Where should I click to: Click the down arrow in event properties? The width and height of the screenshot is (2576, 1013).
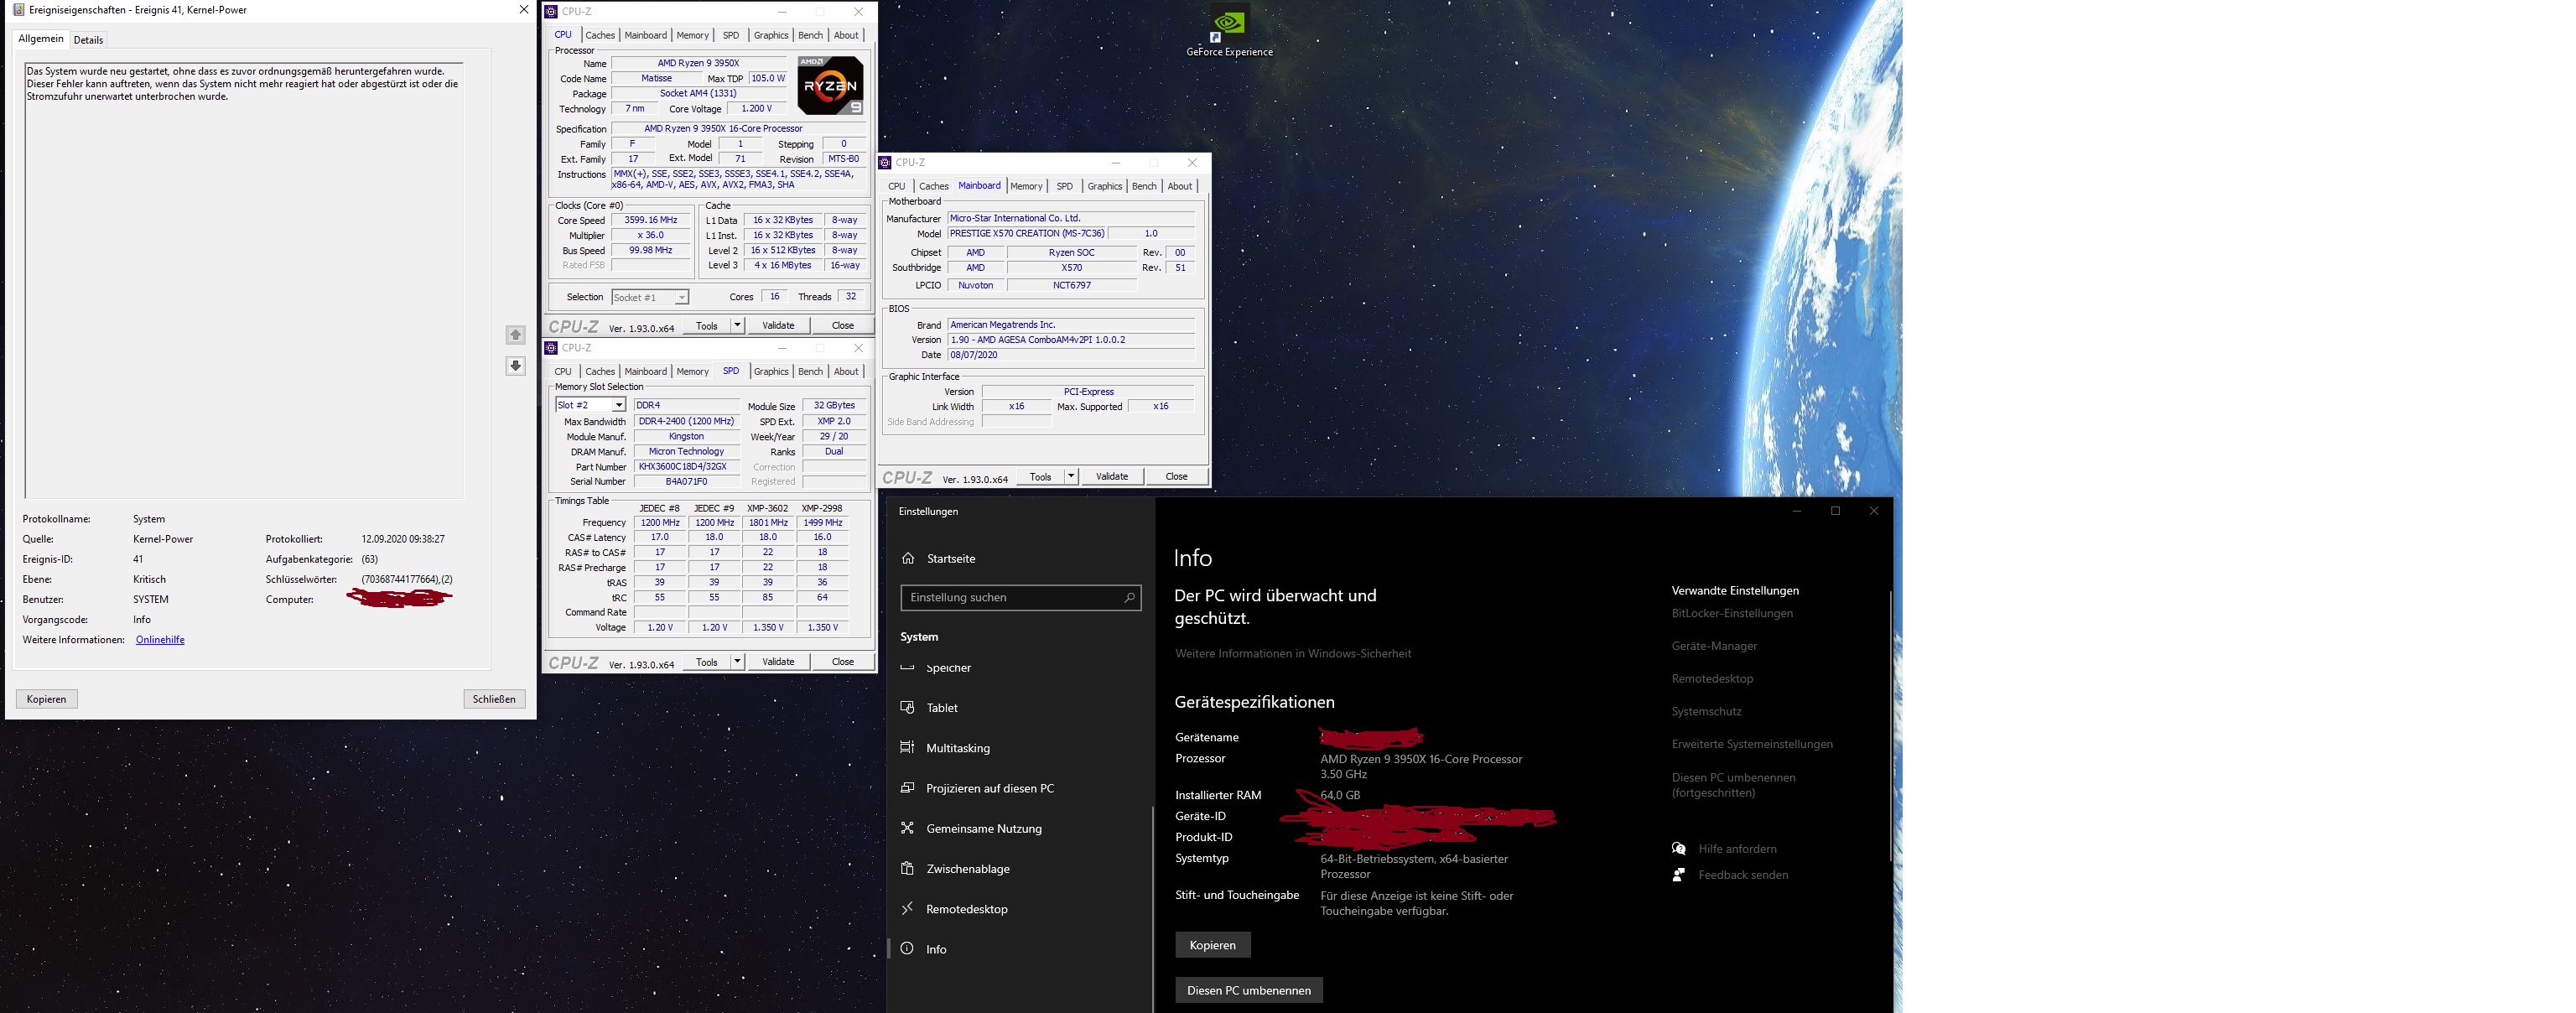pos(515,366)
